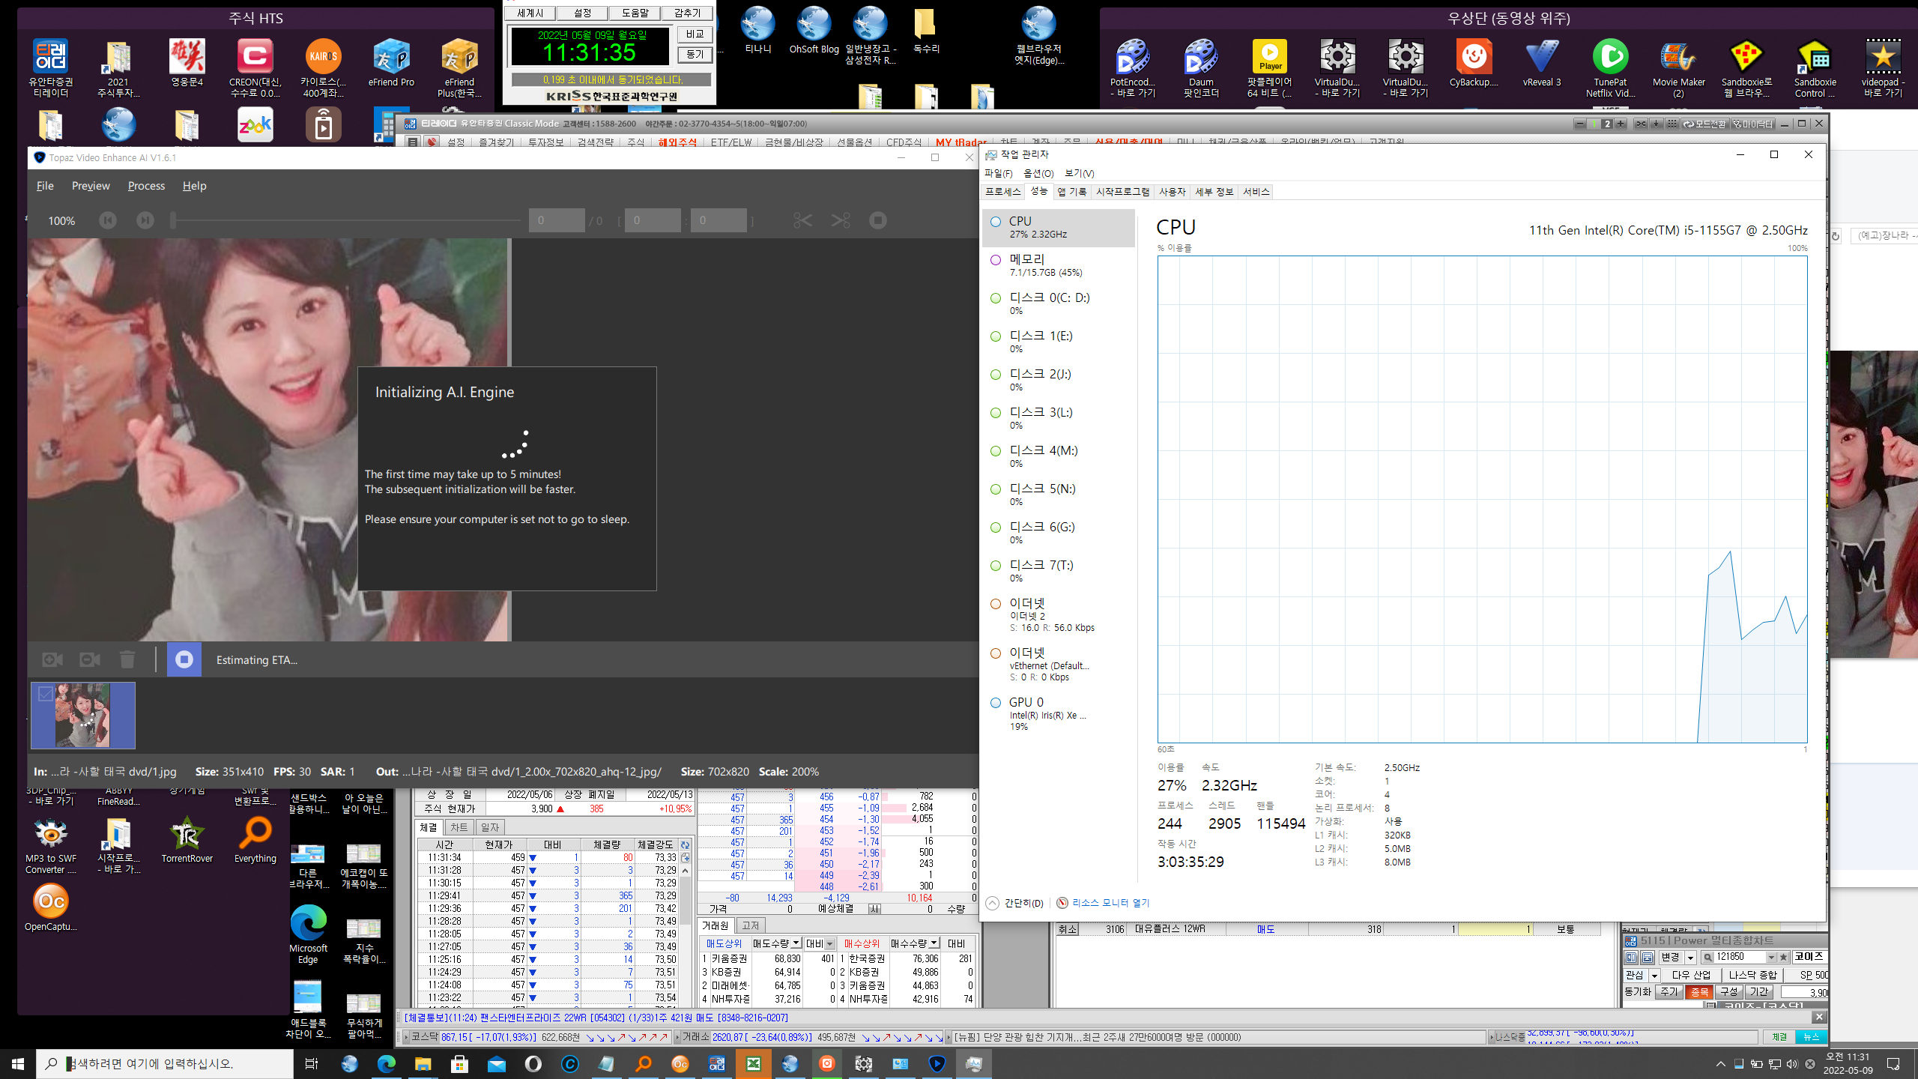
Task: Select 디스크 0(C: D:) performance entry
Action: pos(1058,303)
